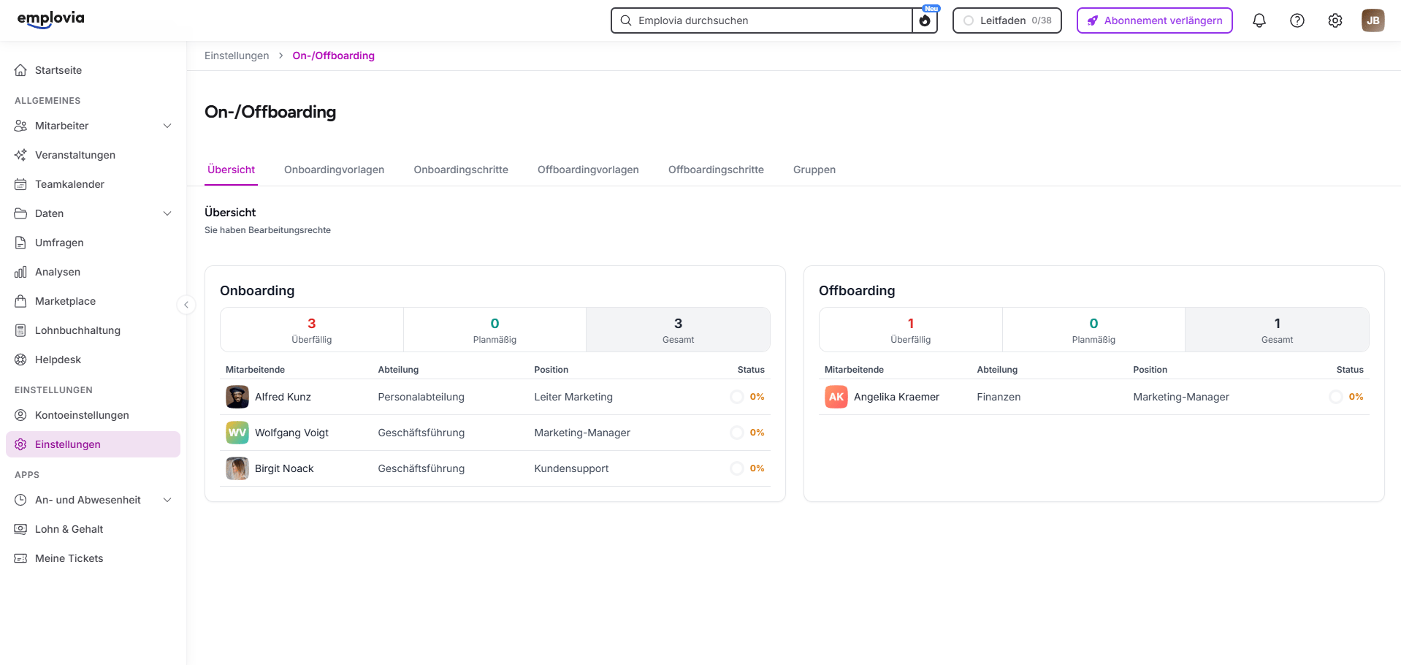Click the flame icon beside search bar
Image resolution: width=1401 pixels, height=665 pixels.
pos(925,20)
